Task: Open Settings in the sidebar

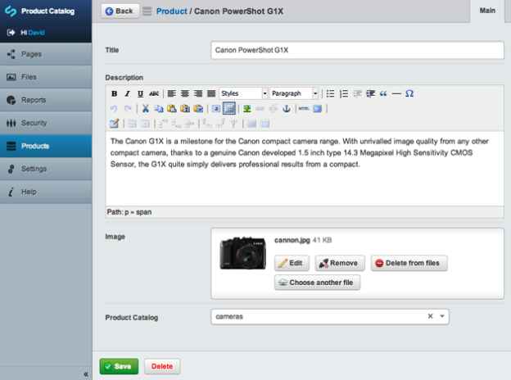Action: 46,169
